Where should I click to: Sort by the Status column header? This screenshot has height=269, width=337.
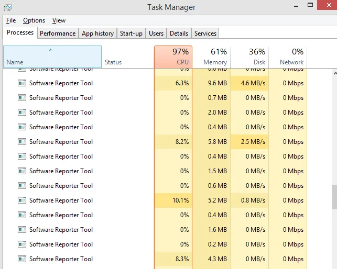point(128,57)
